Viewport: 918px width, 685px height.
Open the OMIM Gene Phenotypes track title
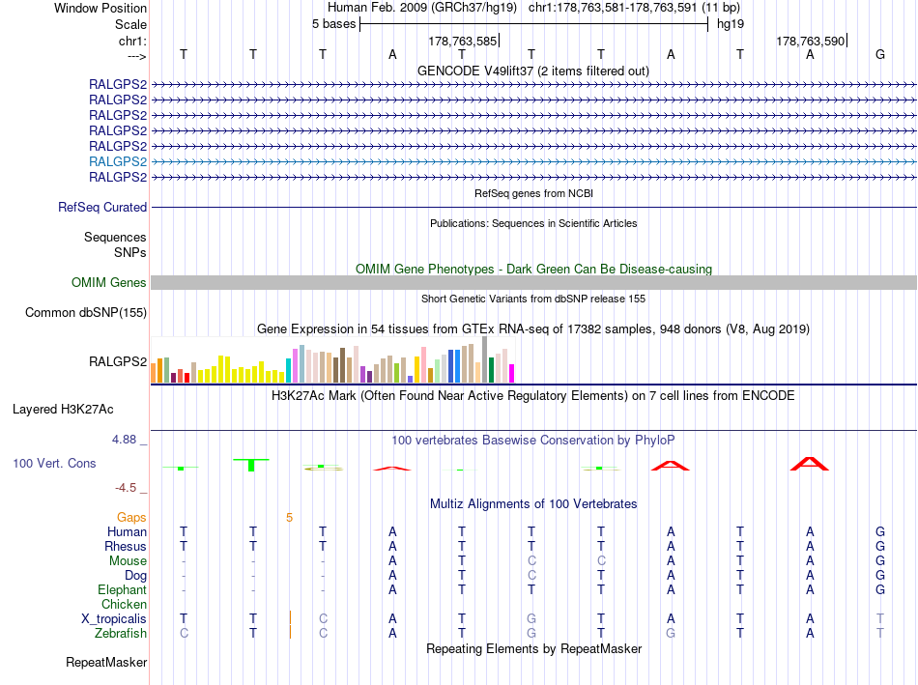(x=533, y=269)
